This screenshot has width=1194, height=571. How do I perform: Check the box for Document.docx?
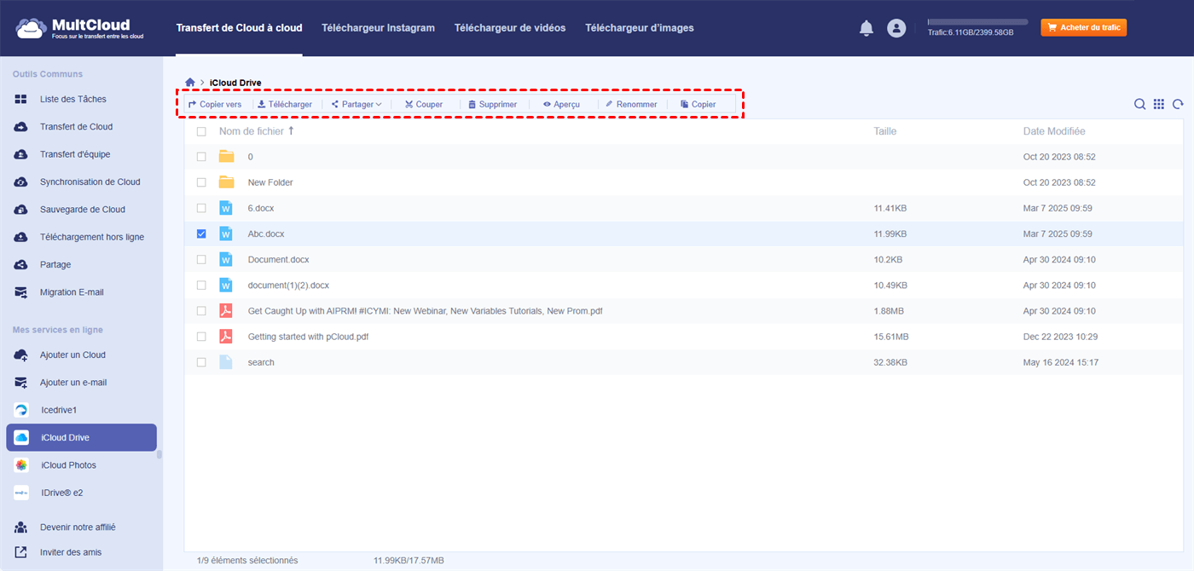201,259
